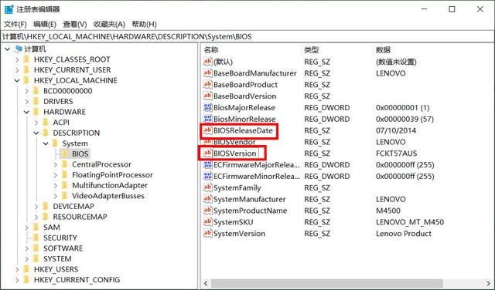495x290 pixels.
Task: Open the 文件(F) menu
Action: coord(15,24)
